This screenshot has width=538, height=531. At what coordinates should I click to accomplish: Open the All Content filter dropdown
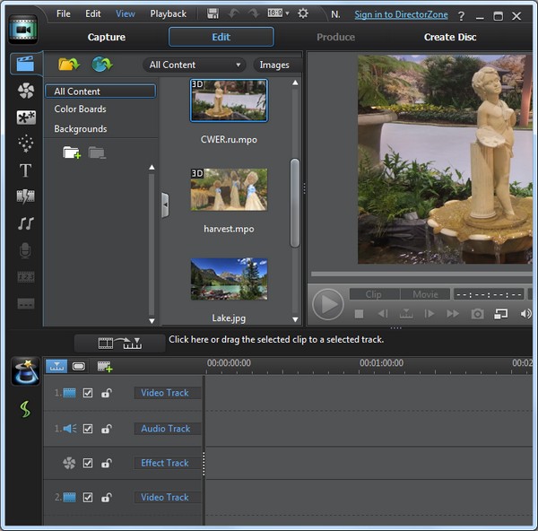(x=195, y=65)
